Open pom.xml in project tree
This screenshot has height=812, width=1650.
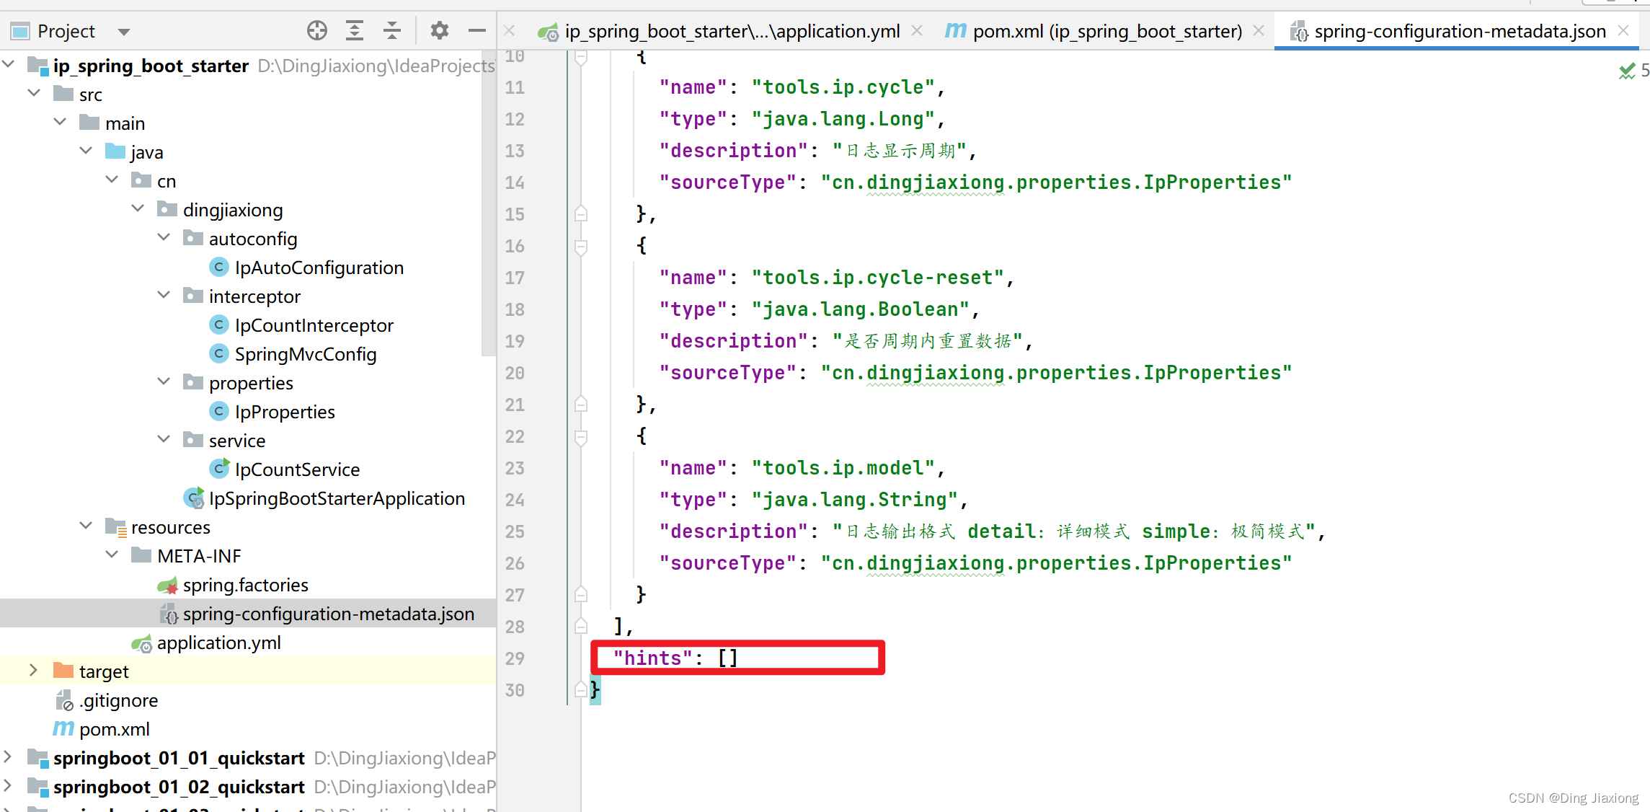coord(114,729)
